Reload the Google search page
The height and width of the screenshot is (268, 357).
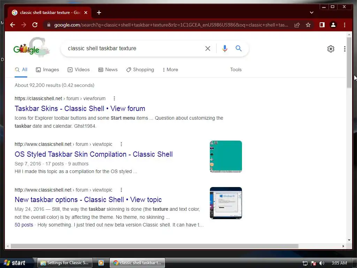click(35, 25)
